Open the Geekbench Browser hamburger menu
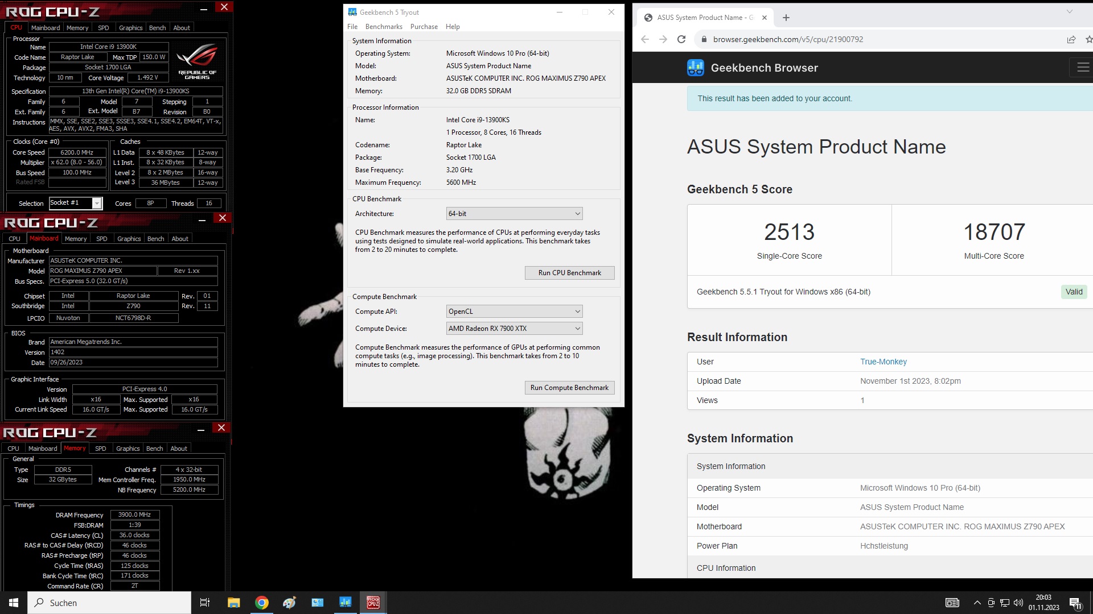This screenshot has height=614, width=1093. point(1083,68)
